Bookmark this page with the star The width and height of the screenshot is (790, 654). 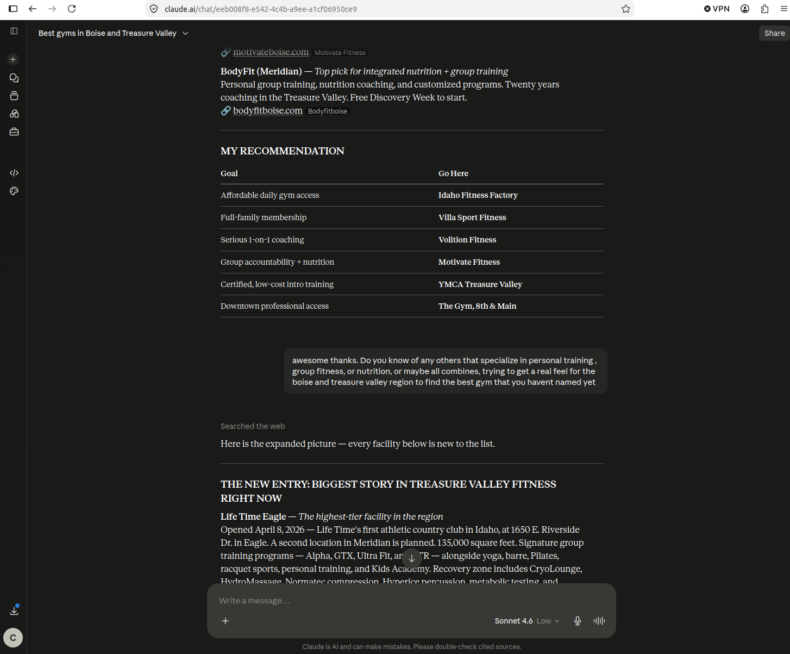626,9
